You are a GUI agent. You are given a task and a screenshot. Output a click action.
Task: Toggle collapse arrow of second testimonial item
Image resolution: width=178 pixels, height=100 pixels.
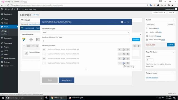120,54
